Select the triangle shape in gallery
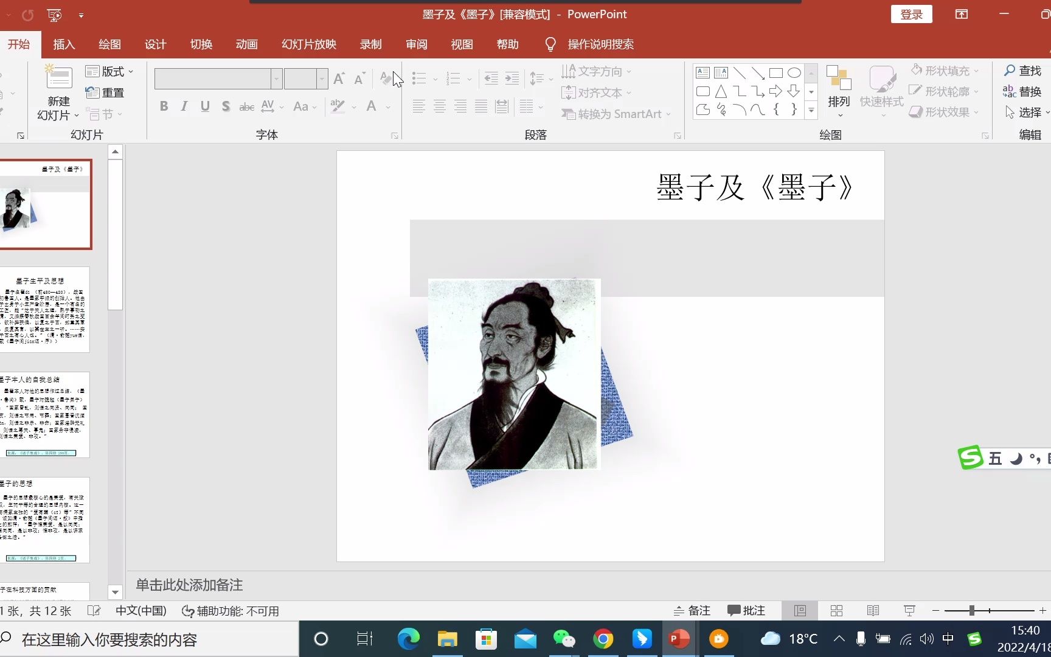This screenshot has width=1051, height=657. coord(721,91)
